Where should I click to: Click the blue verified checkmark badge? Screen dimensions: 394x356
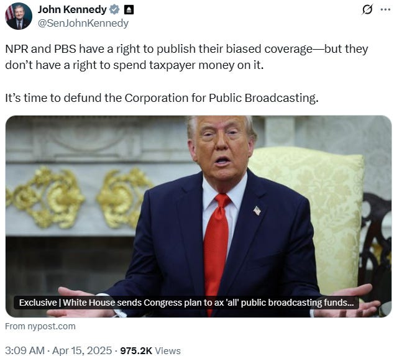pyautogui.click(x=114, y=9)
